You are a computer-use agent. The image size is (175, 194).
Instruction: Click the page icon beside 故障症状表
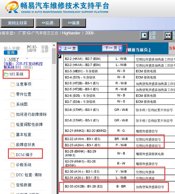click(x=13, y=145)
